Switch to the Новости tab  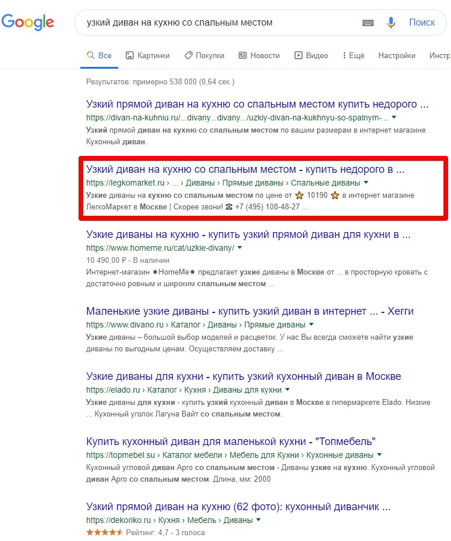click(259, 55)
